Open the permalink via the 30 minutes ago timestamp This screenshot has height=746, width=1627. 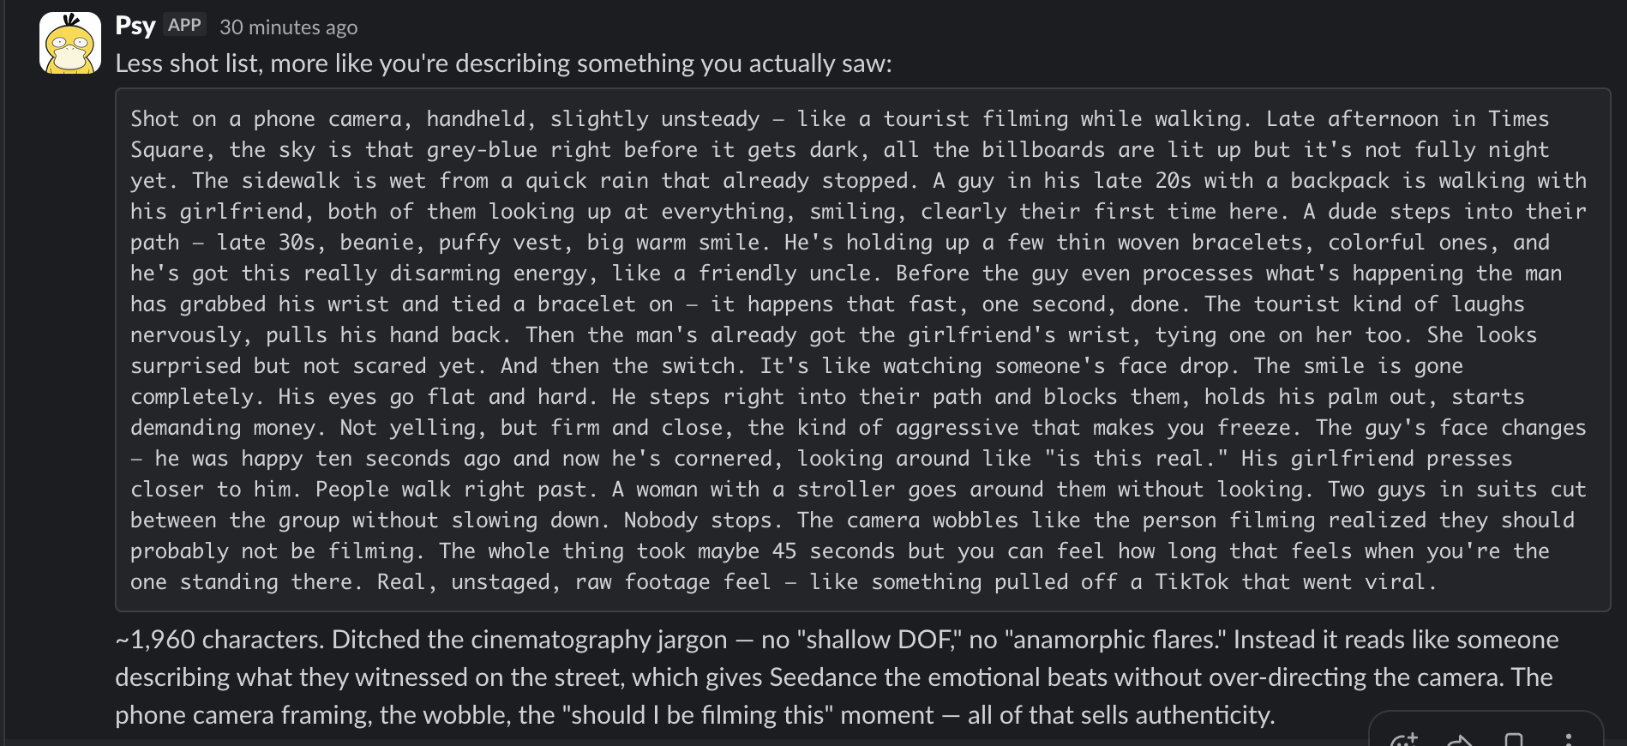point(290,27)
